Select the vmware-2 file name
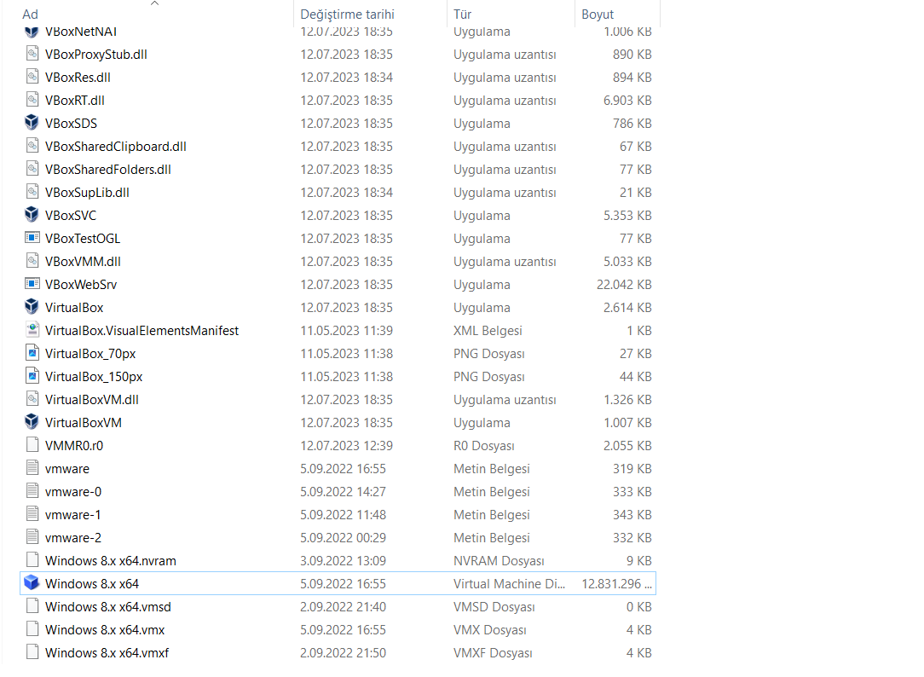 (x=73, y=537)
